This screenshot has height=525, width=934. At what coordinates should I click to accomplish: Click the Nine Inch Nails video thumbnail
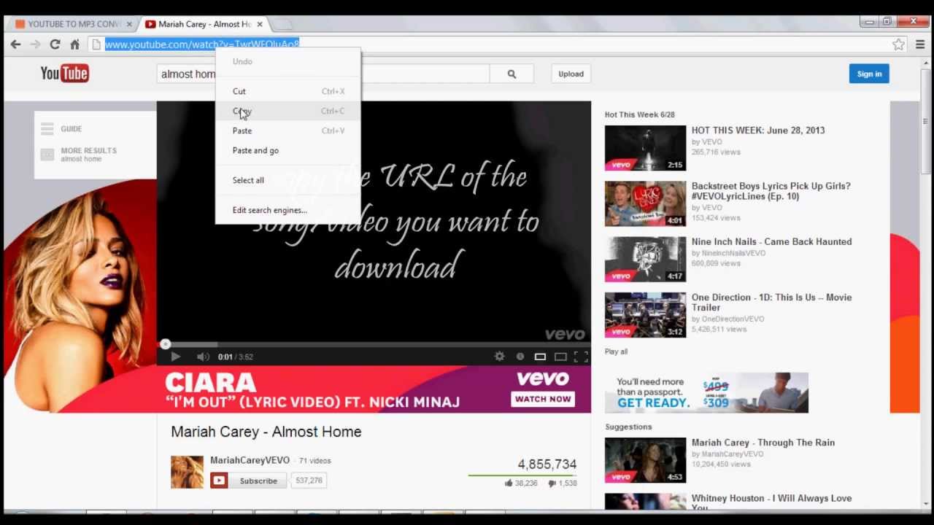coord(645,259)
